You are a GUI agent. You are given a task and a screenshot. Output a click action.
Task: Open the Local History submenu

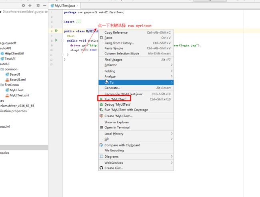coord(136,134)
